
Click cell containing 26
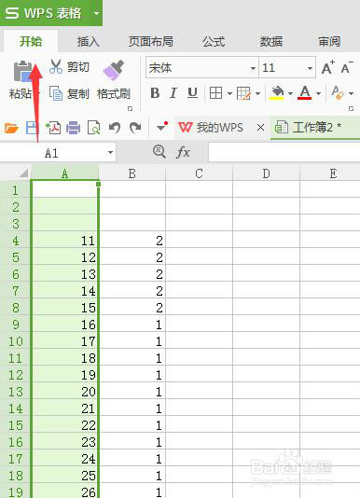click(x=65, y=491)
